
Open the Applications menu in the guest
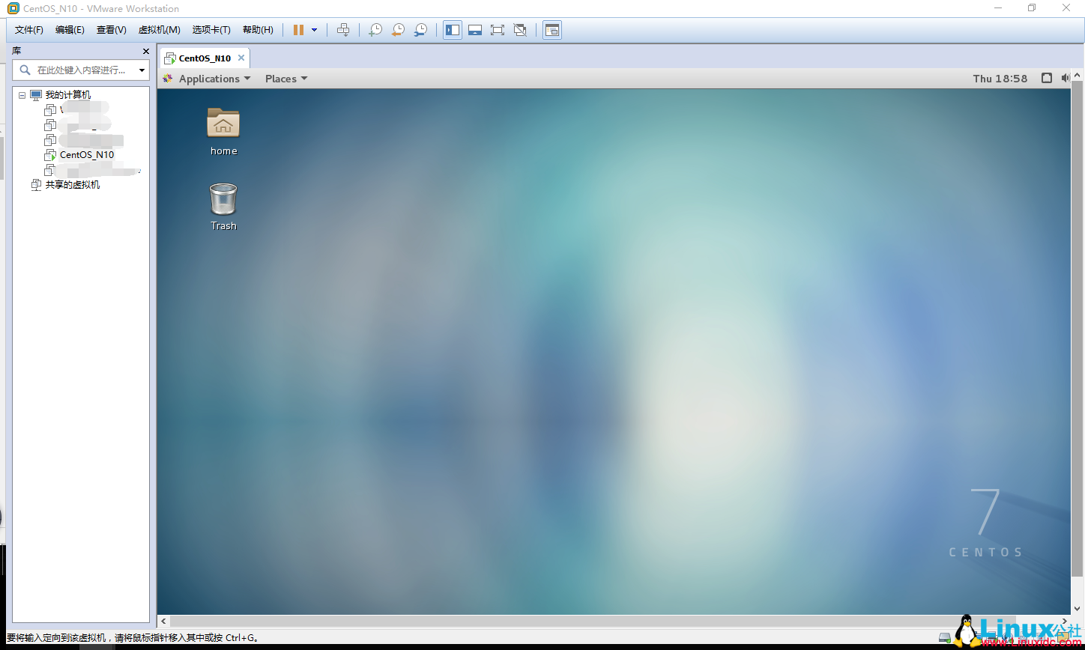click(207, 78)
